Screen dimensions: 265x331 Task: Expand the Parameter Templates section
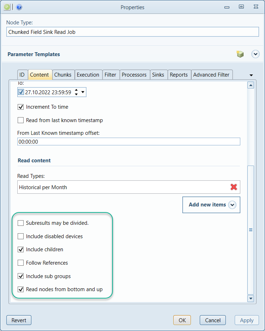(255, 54)
